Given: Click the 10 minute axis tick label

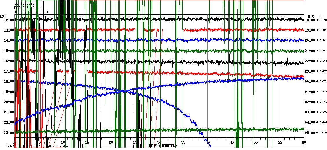Looking at the screenshot, I should pos(63,142).
